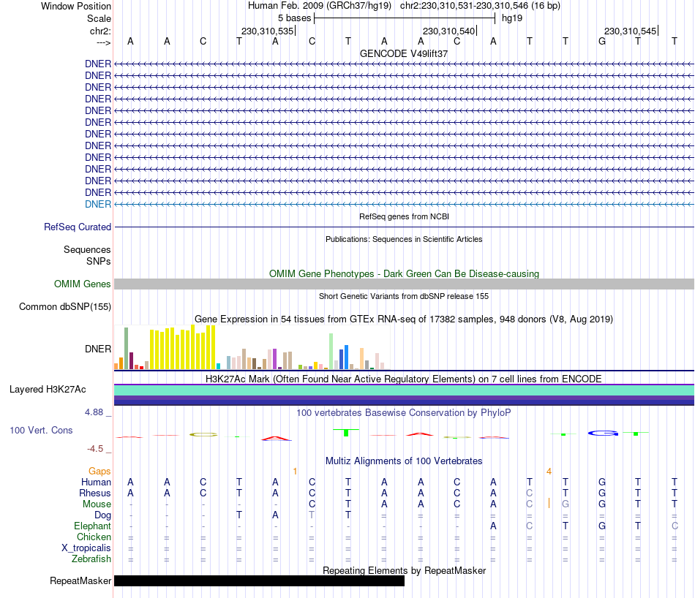695x598 pixels.
Task: Click the tall light-green GTEx expression bar
Action: click(x=331, y=351)
